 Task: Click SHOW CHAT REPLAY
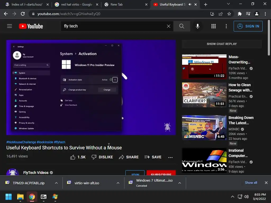222,44
